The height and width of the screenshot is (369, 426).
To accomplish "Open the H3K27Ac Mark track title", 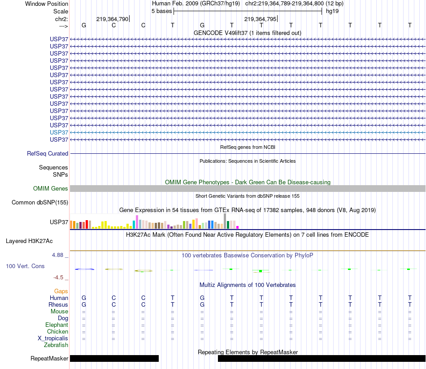I will pyautogui.click(x=248, y=235).
